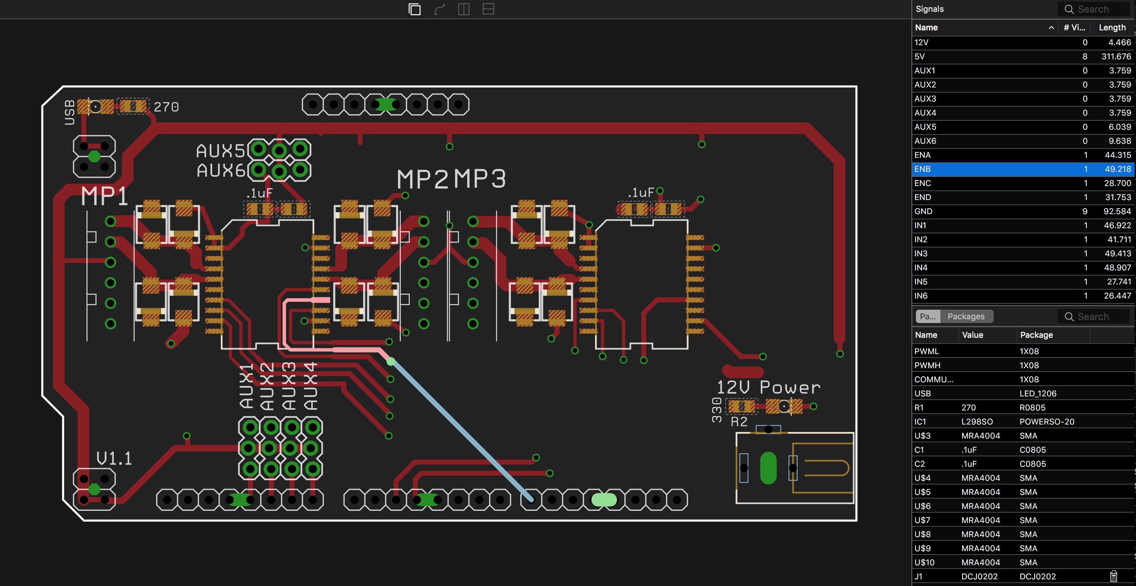Activate the horizontal split layout icon
Viewport: 1136px width, 586px height.
pos(488,9)
